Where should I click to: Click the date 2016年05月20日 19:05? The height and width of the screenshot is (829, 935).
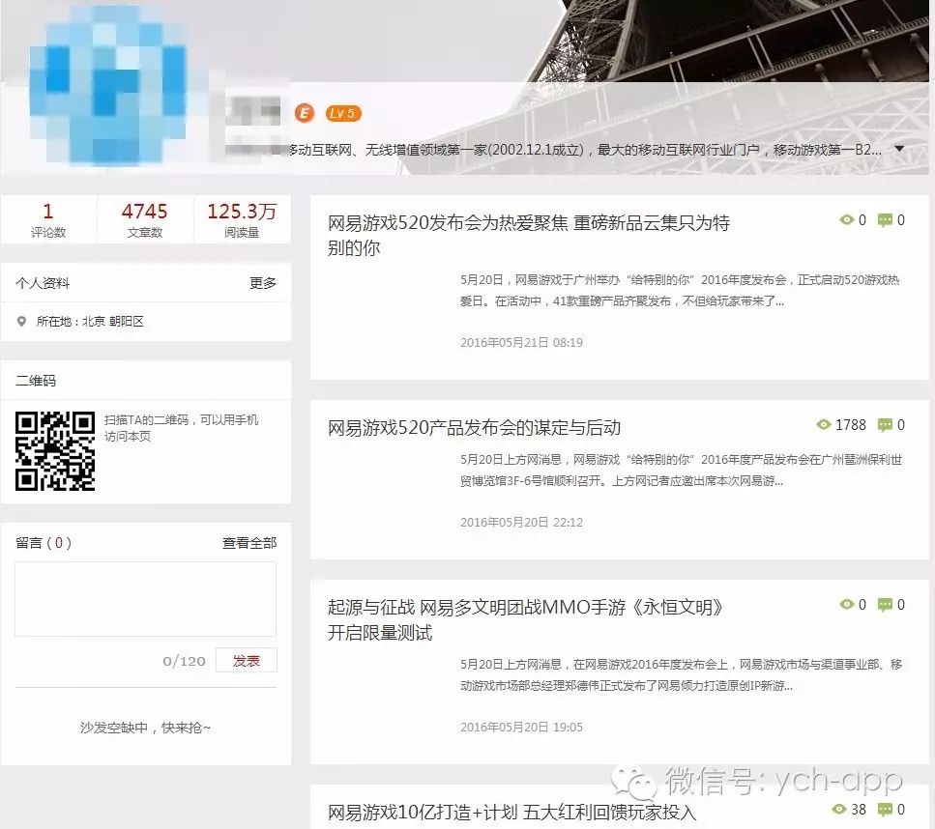tap(521, 728)
